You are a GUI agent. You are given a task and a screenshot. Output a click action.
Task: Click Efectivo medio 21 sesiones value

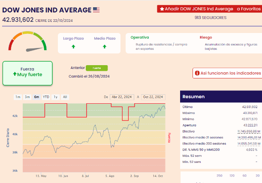pos(249,138)
